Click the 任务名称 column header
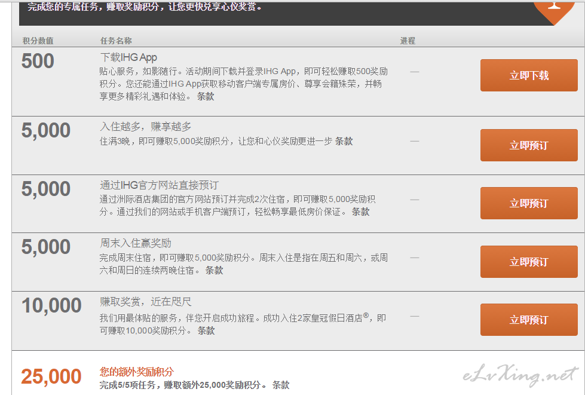 116,41
